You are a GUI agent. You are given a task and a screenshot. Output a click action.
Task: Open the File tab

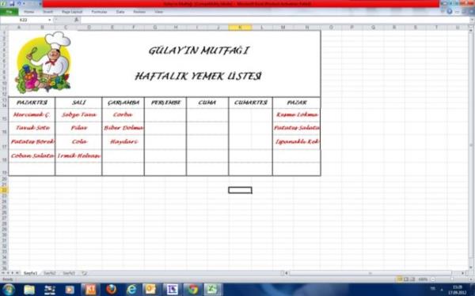9,12
